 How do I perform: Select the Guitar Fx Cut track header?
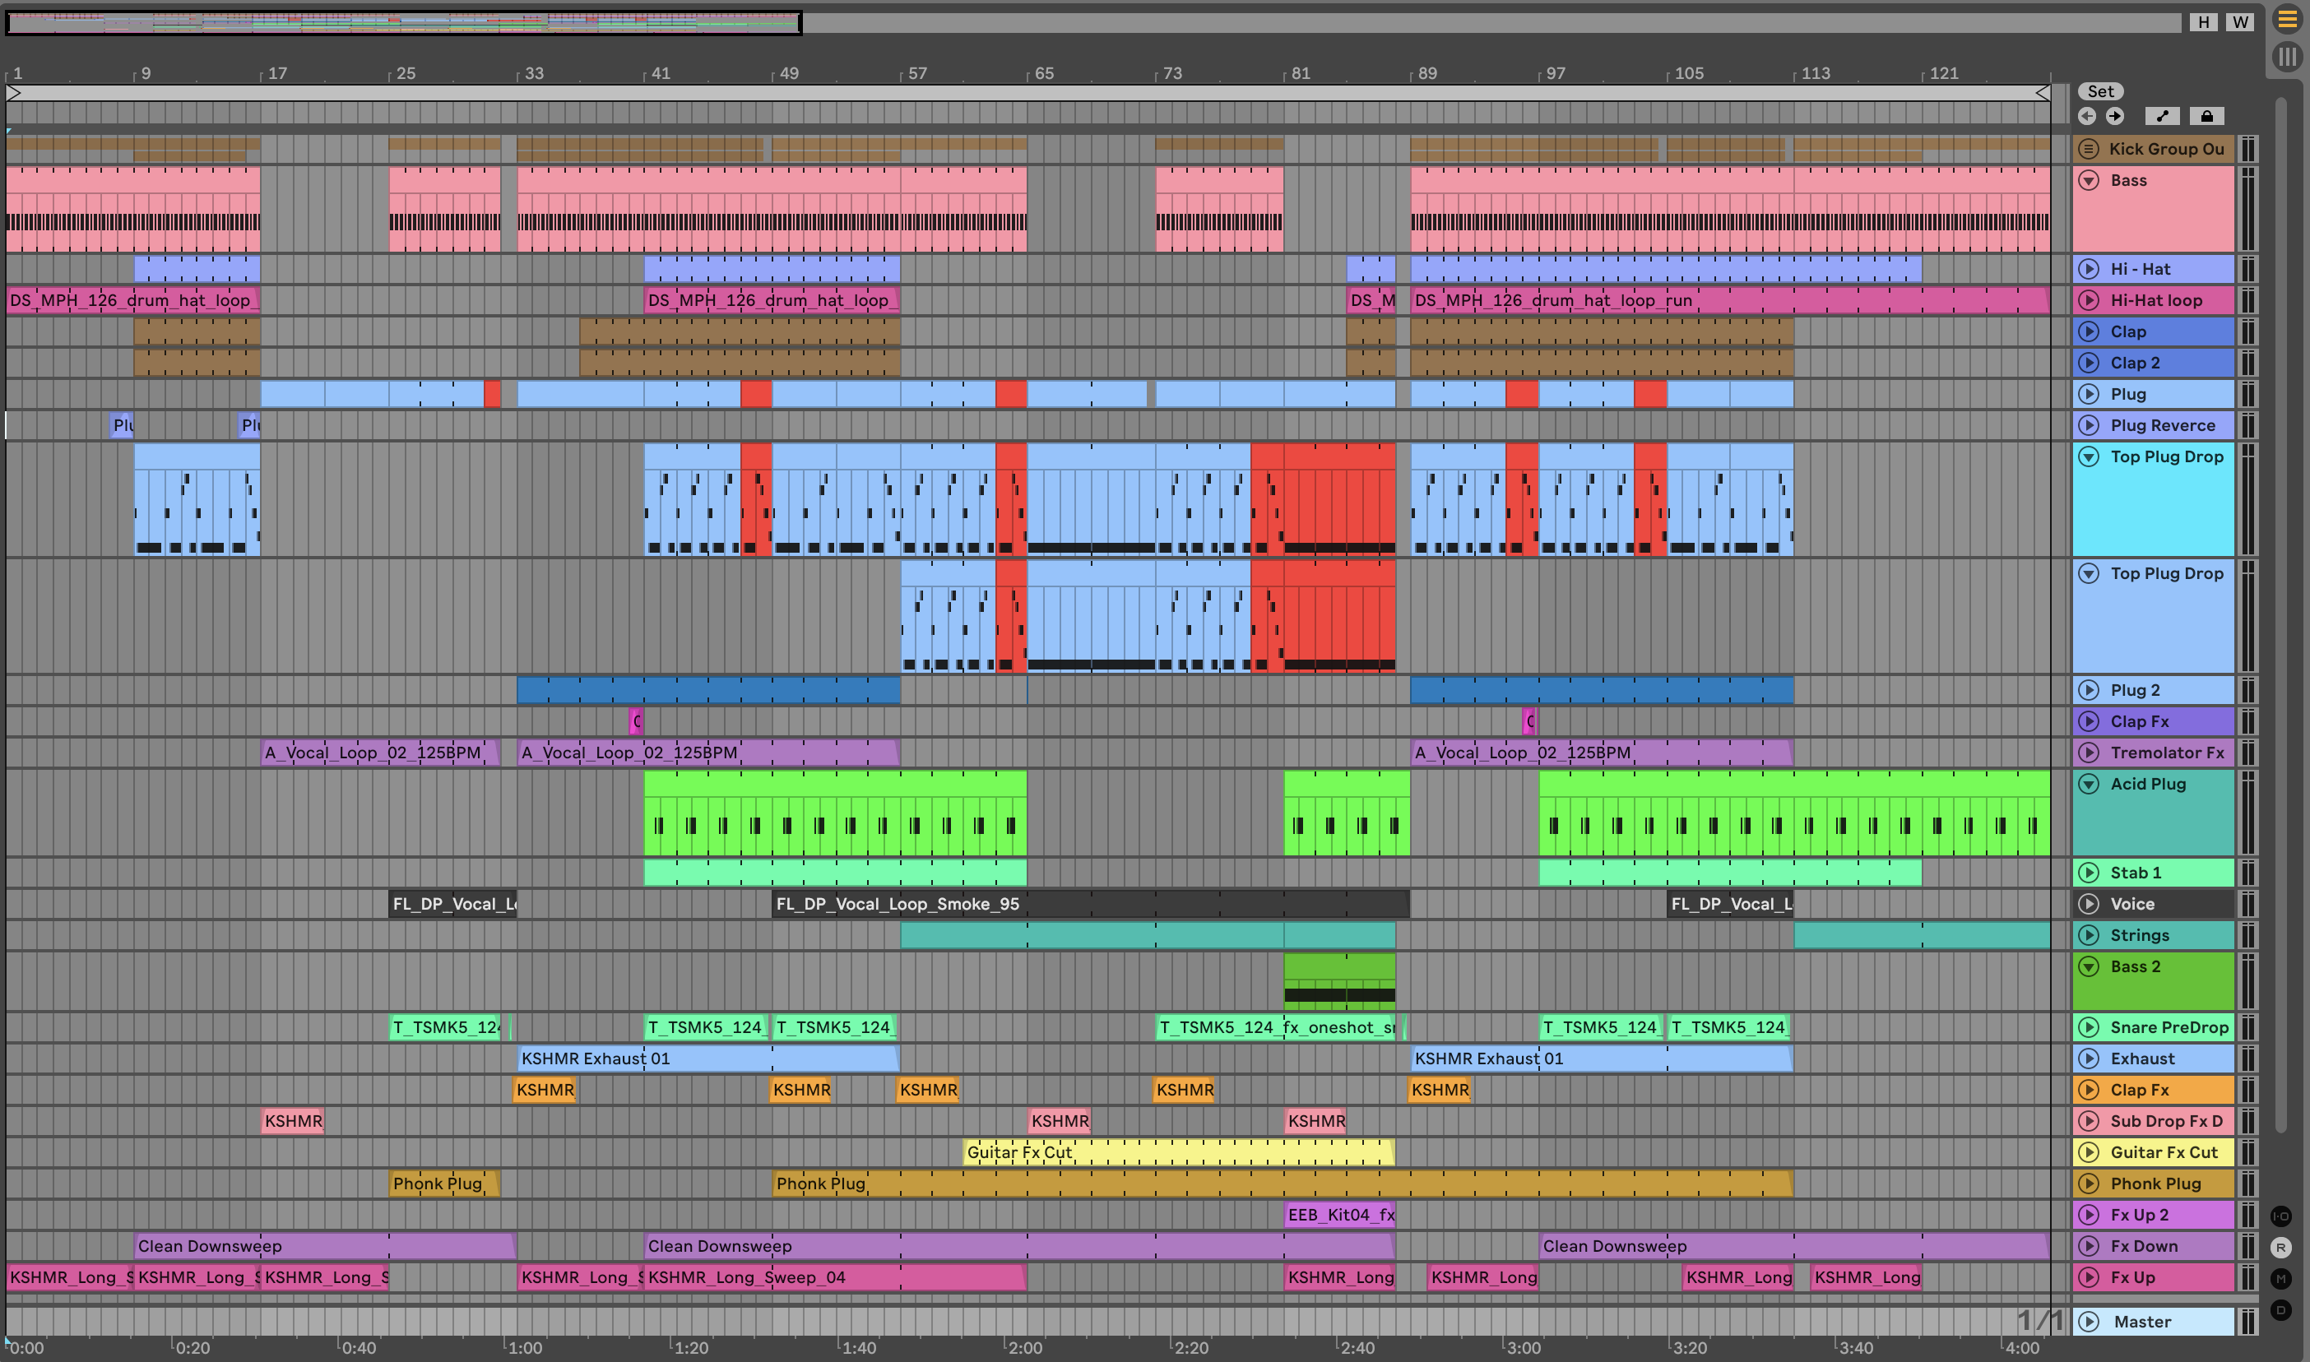click(x=2166, y=1151)
